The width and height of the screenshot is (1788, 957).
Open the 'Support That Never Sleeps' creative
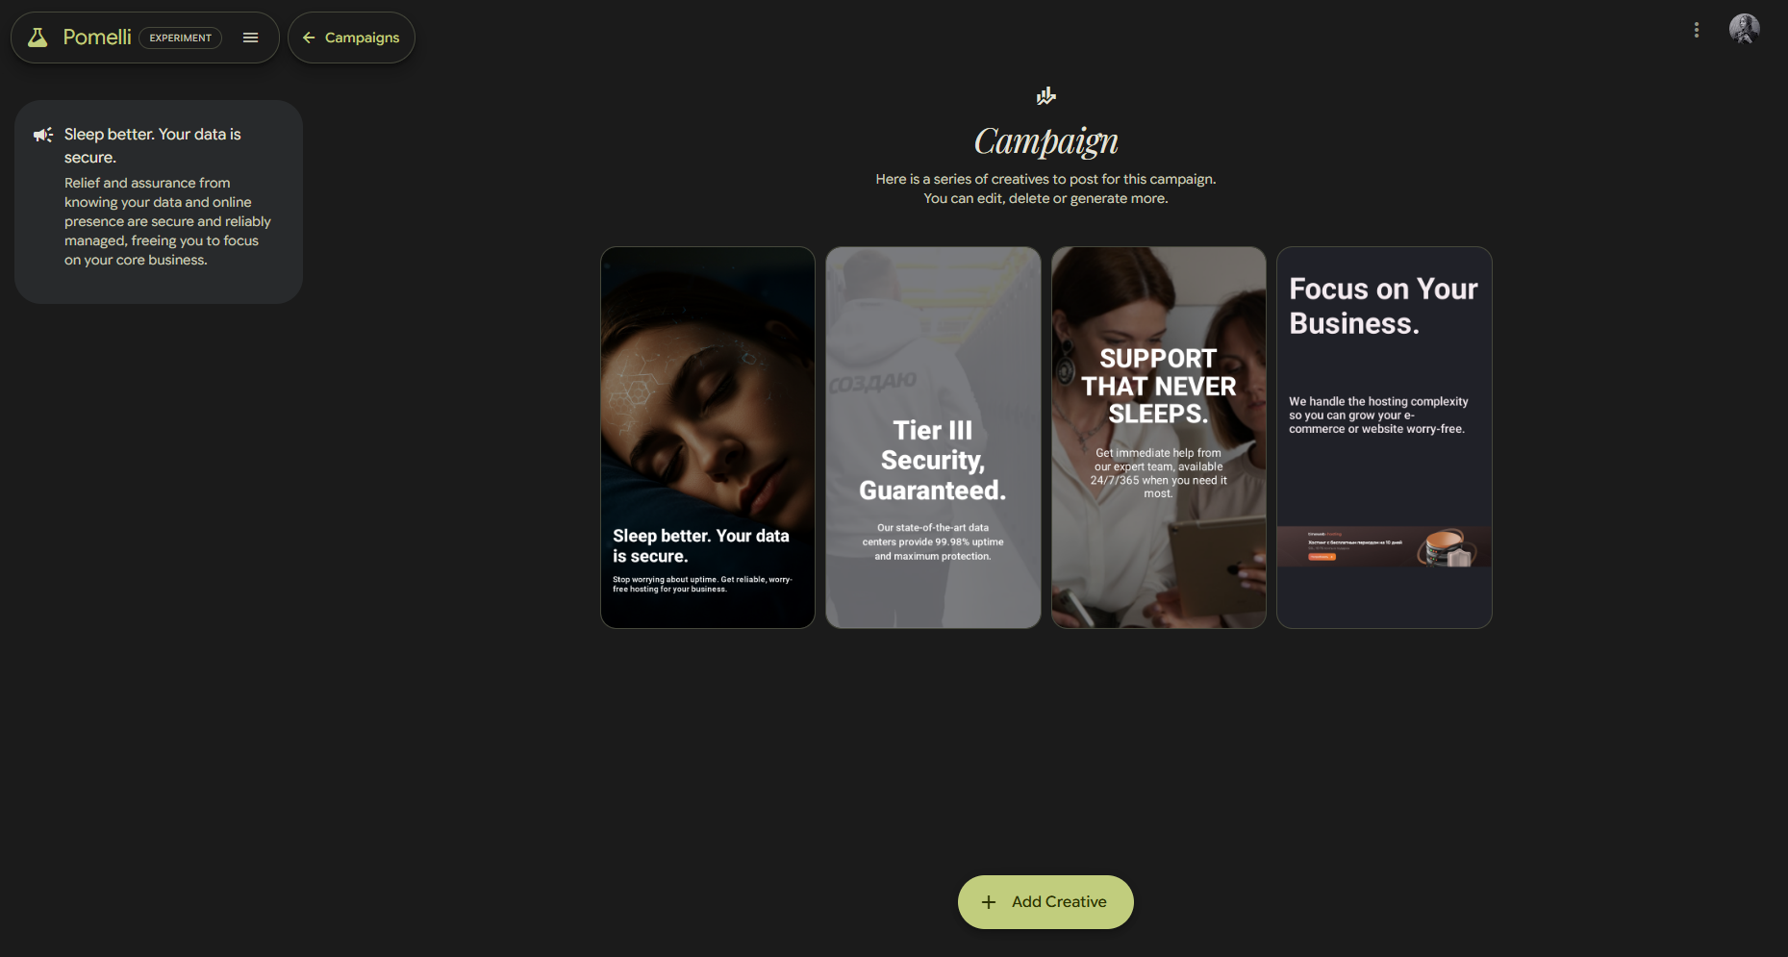[1159, 438]
